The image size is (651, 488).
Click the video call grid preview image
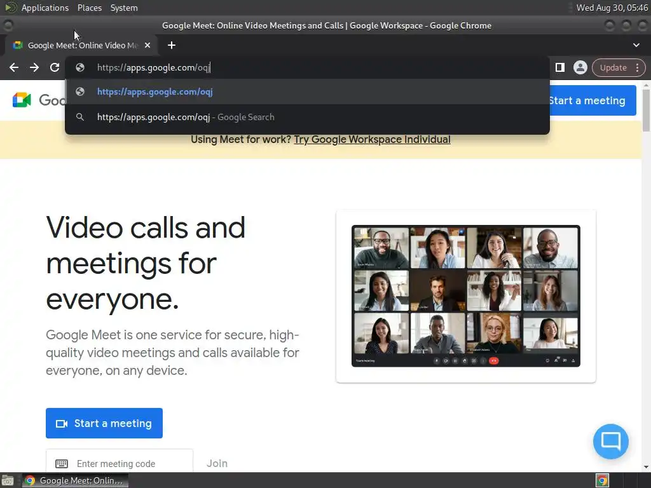click(x=466, y=296)
